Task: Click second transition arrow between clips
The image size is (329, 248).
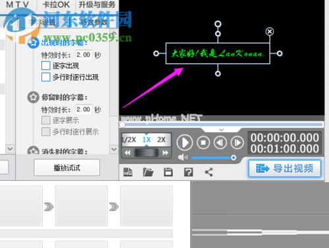Action: click(114, 207)
